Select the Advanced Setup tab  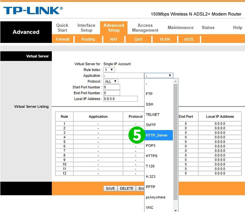[114, 28]
